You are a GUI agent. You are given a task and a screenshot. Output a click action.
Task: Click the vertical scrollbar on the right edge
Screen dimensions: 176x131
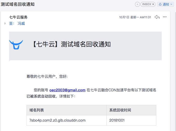point(175,71)
